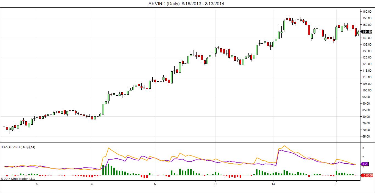Click the F month label on time axis

336,184
